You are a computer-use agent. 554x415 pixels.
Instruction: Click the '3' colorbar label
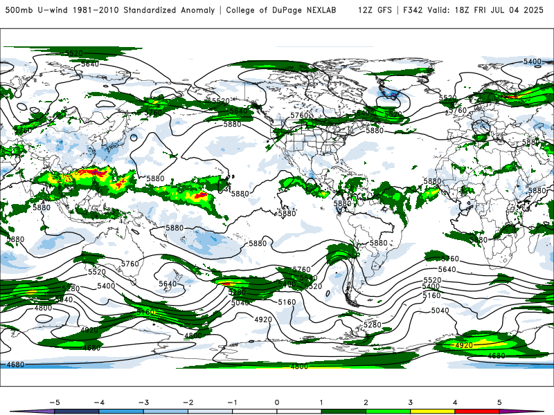point(411,403)
